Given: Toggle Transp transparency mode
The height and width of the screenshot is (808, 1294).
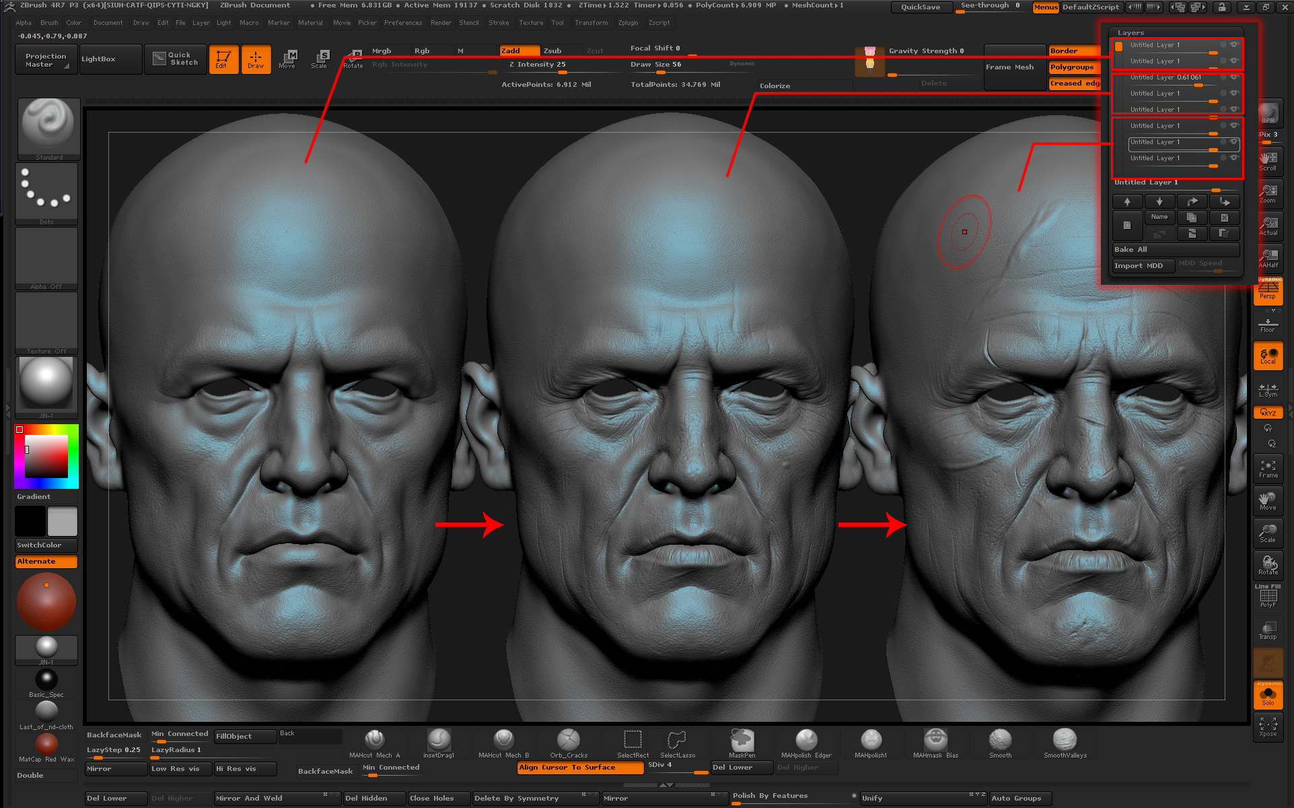Looking at the screenshot, I should click(1268, 630).
